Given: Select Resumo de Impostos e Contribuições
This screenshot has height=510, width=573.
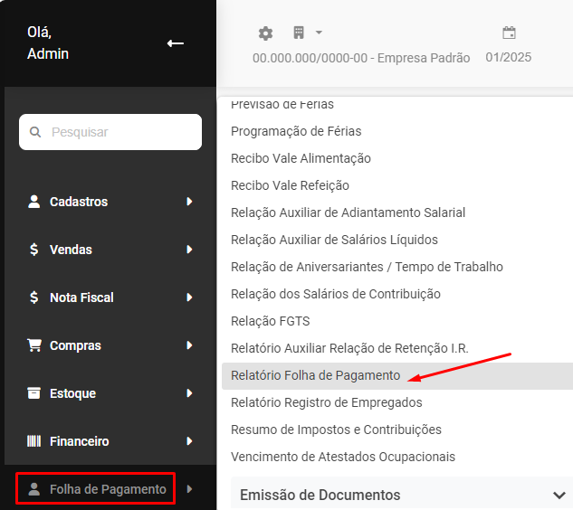Looking at the screenshot, I should [336, 430].
